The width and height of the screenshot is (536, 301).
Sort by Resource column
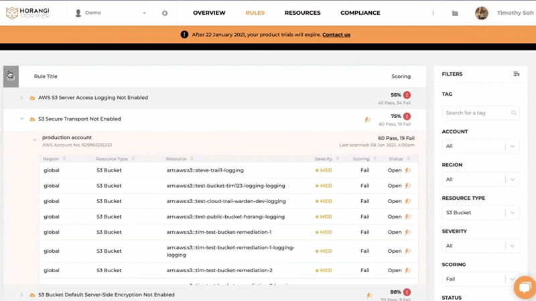coord(192,159)
